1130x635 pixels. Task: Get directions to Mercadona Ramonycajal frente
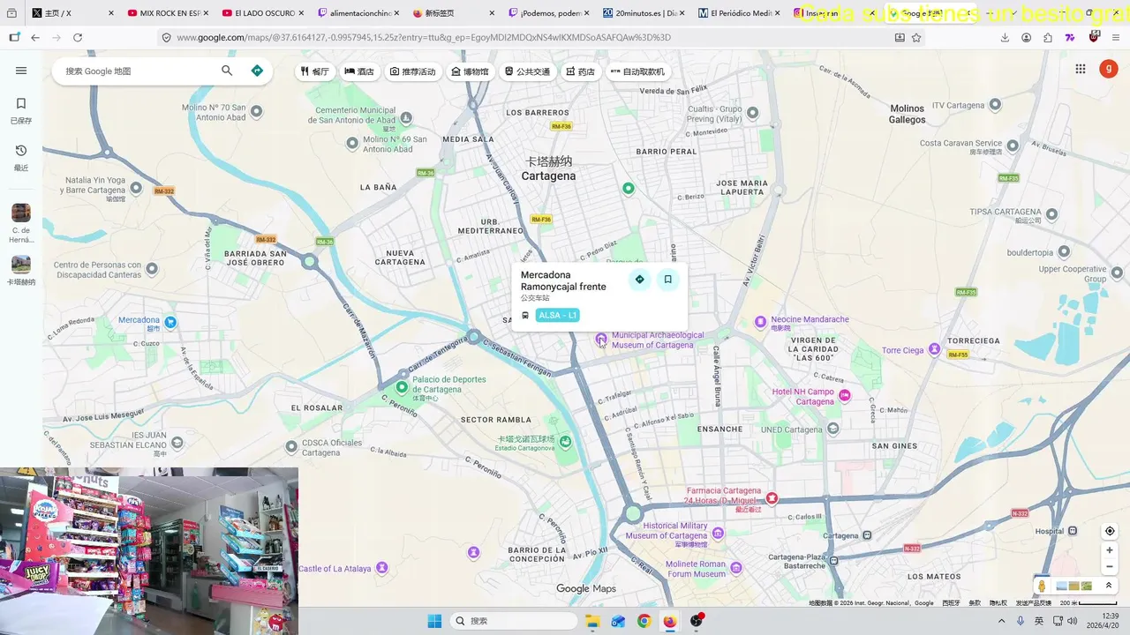[639, 280]
